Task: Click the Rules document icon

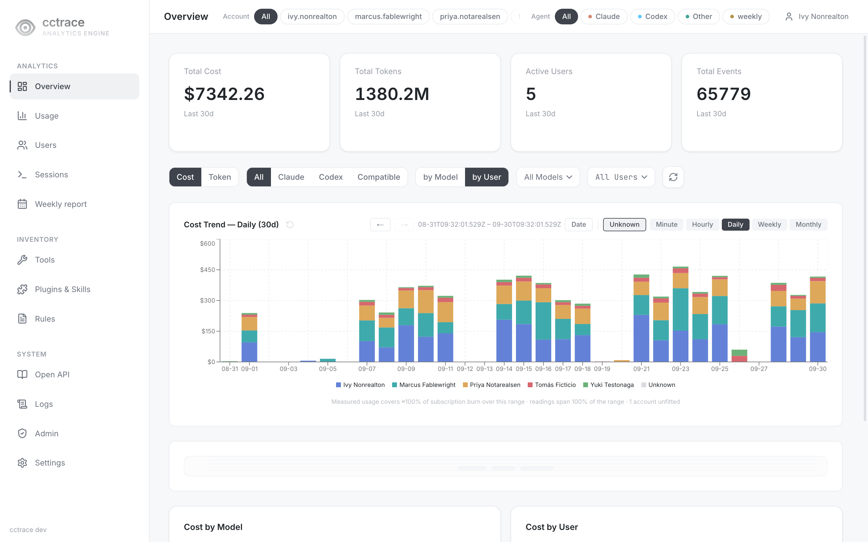Action: pyautogui.click(x=22, y=319)
